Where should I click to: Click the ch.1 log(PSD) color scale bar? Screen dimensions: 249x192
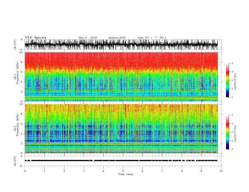pyautogui.click(x=227, y=80)
